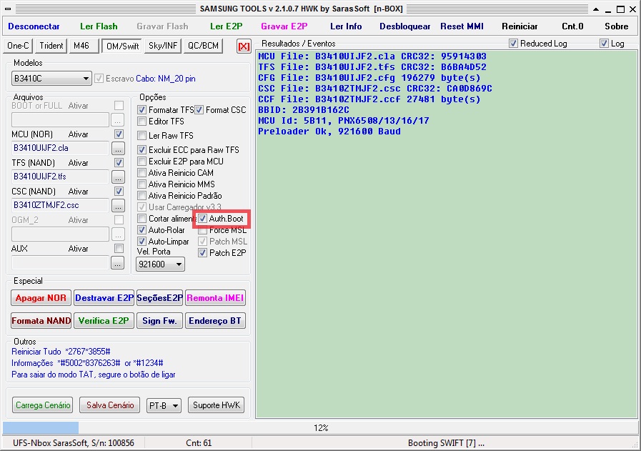Uncheck Format CSC option

click(x=199, y=109)
